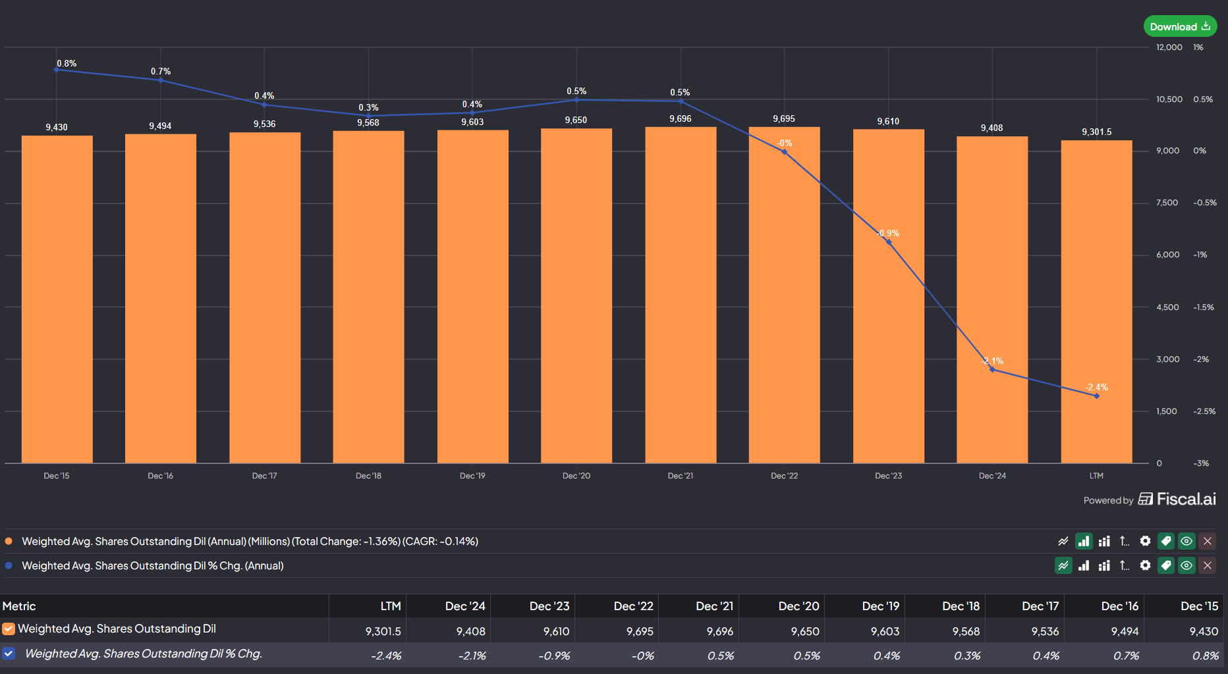Switch Shares Outstanding Dil (Annual) series to line chart
Image resolution: width=1228 pixels, height=674 pixels.
[1063, 541]
